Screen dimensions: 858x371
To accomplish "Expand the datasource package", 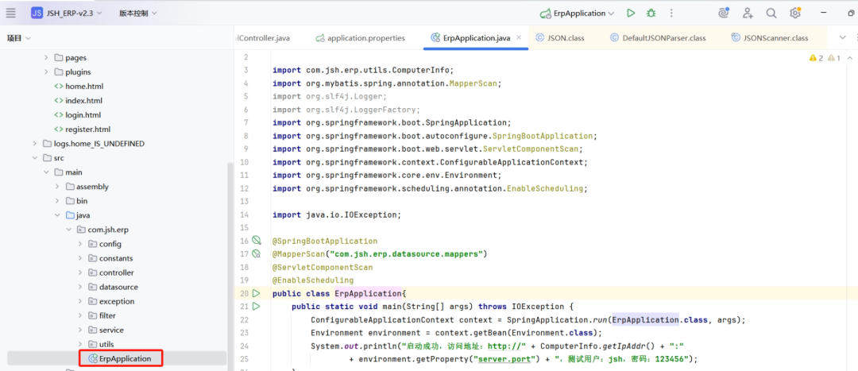I will tap(80, 287).
